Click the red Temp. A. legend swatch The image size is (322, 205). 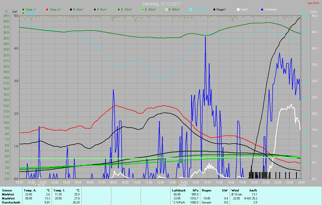47,10
